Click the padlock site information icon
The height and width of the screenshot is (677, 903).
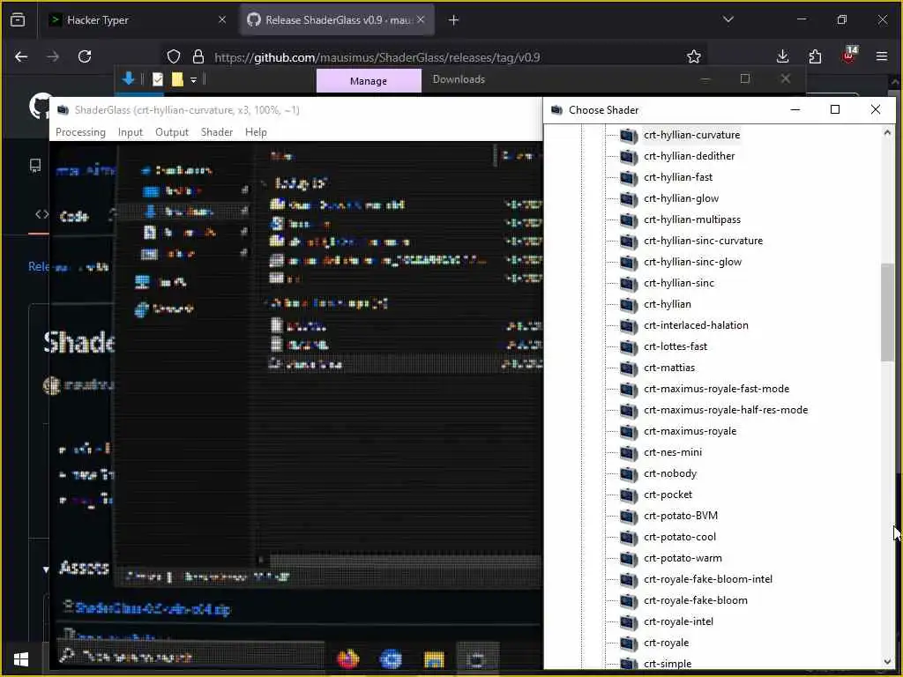(x=198, y=56)
